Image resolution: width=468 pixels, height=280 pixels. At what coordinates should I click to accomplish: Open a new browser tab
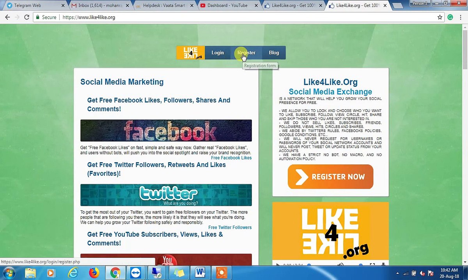tap(397, 6)
